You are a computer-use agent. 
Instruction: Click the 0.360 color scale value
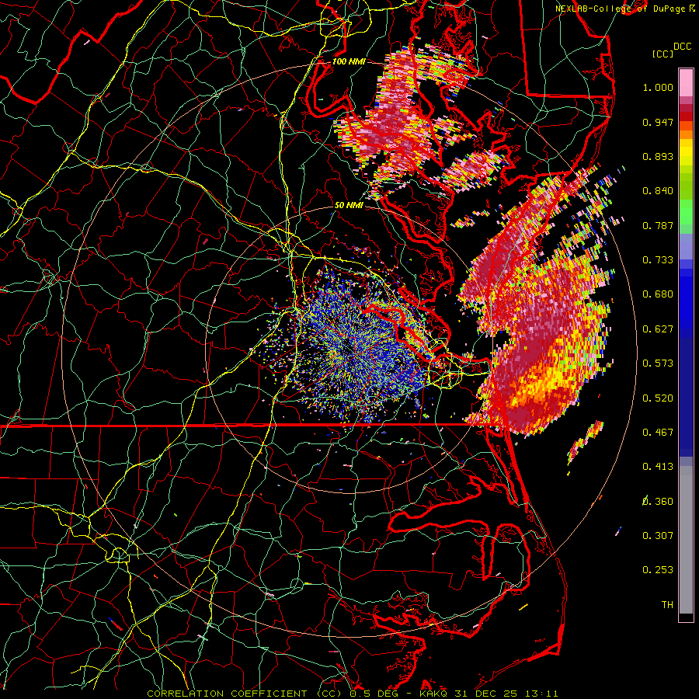click(x=658, y=502)
